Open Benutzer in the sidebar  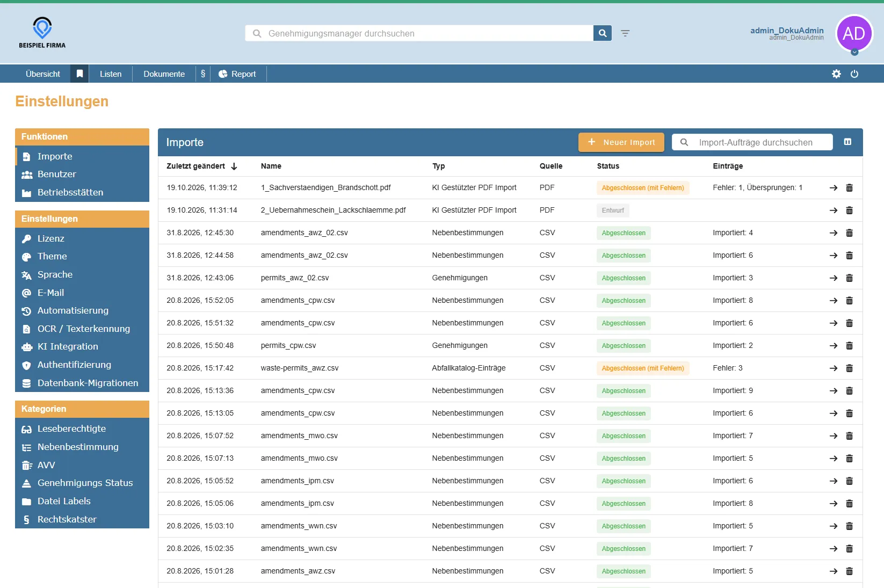(x=82, y=175)
